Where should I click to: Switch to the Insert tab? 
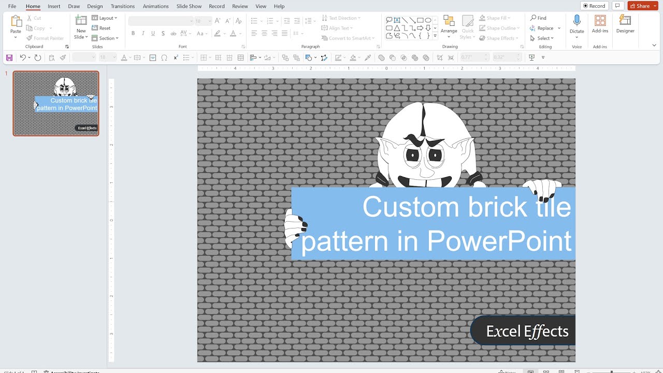(54, 6)
